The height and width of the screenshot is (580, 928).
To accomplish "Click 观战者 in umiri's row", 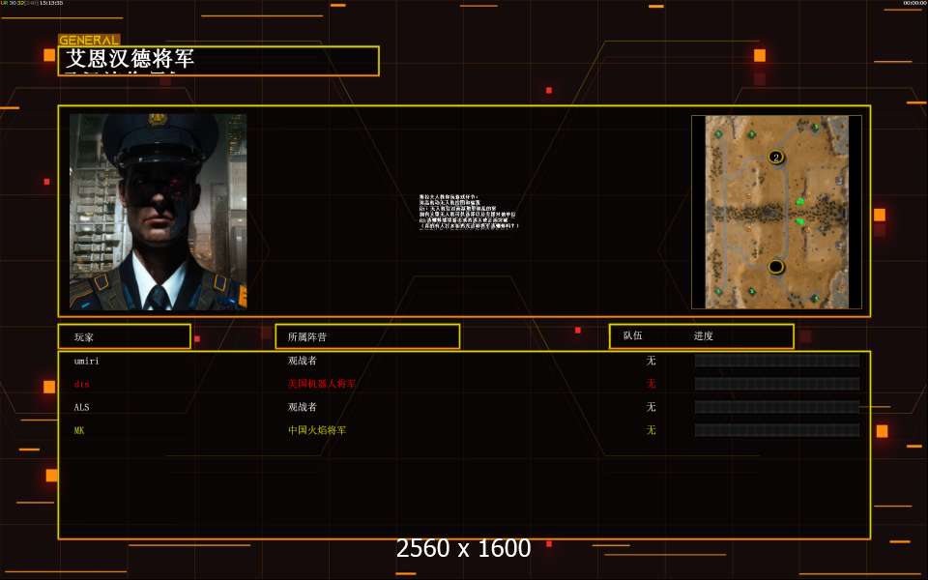I will [x=302, y=361].
